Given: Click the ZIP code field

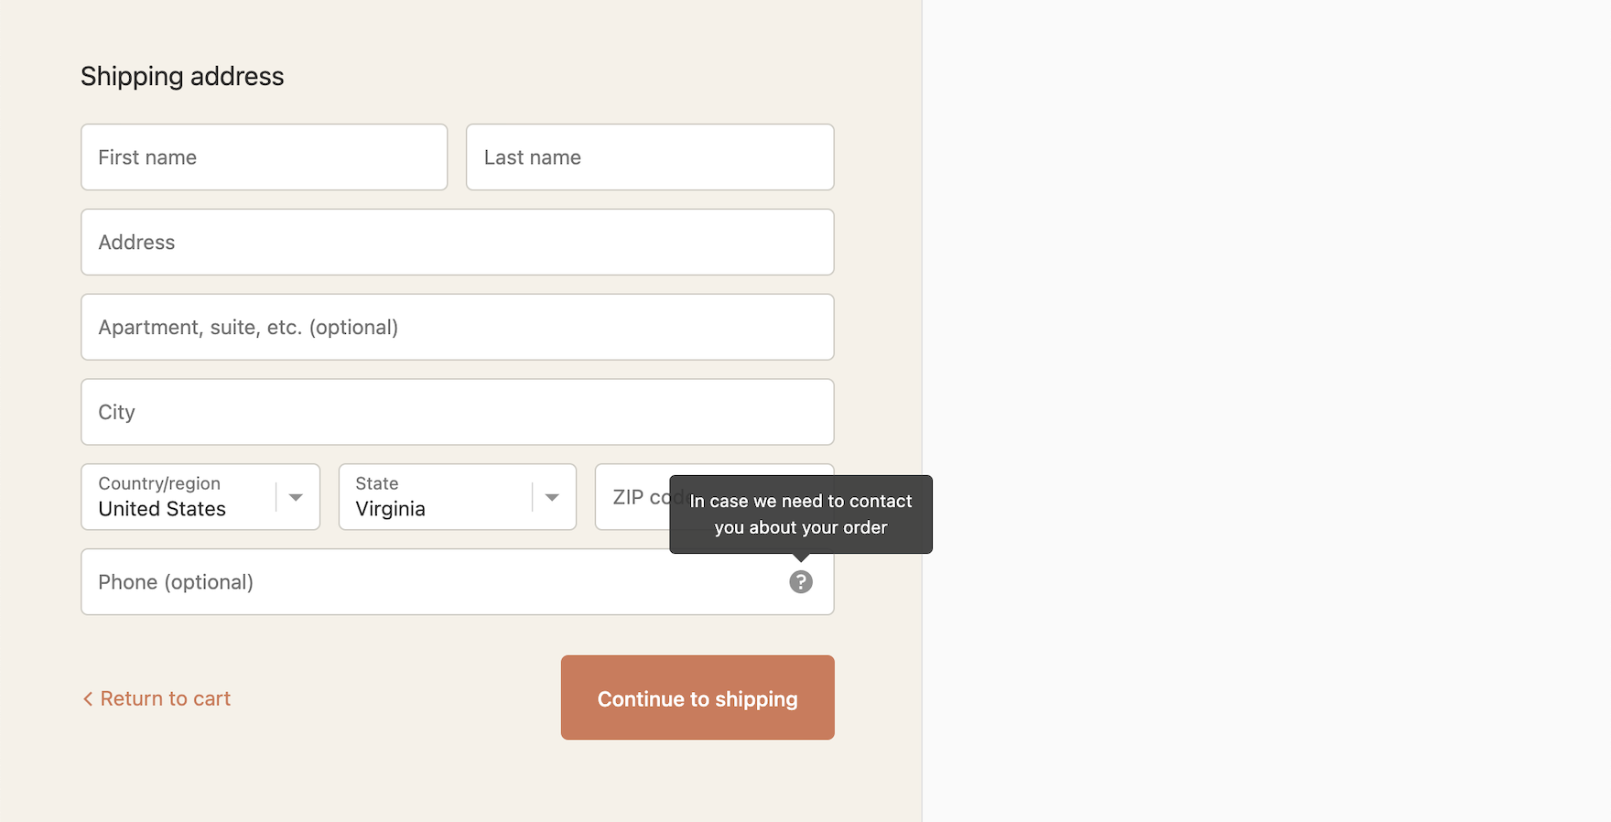Looking at the screenshot, I should pyautogui.click(x=632, y=497).
